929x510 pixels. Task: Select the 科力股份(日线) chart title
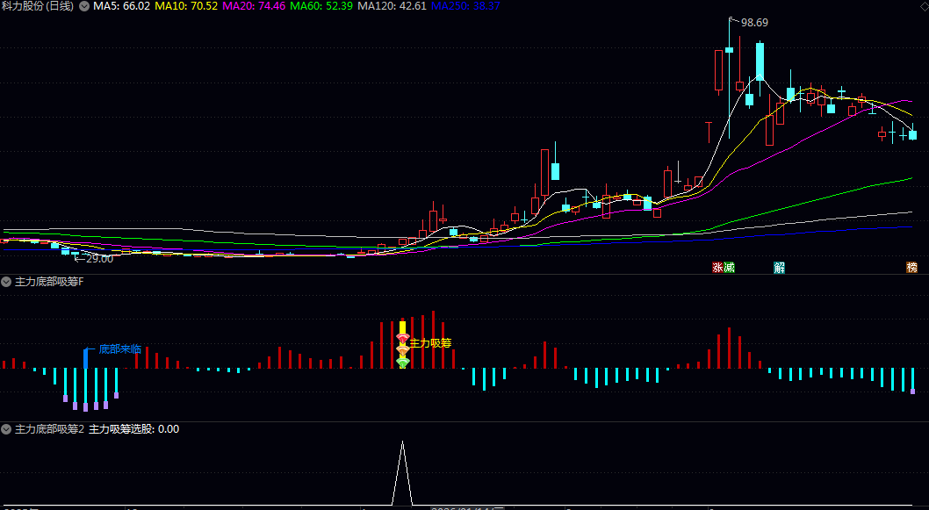click(38, 6)
